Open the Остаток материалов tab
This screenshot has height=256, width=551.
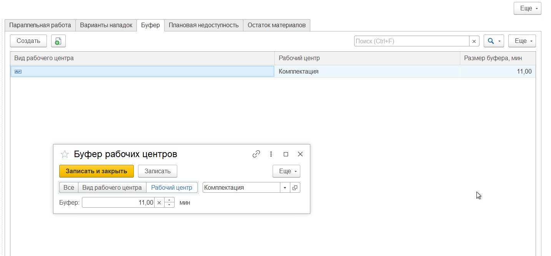tap(276, 25)
